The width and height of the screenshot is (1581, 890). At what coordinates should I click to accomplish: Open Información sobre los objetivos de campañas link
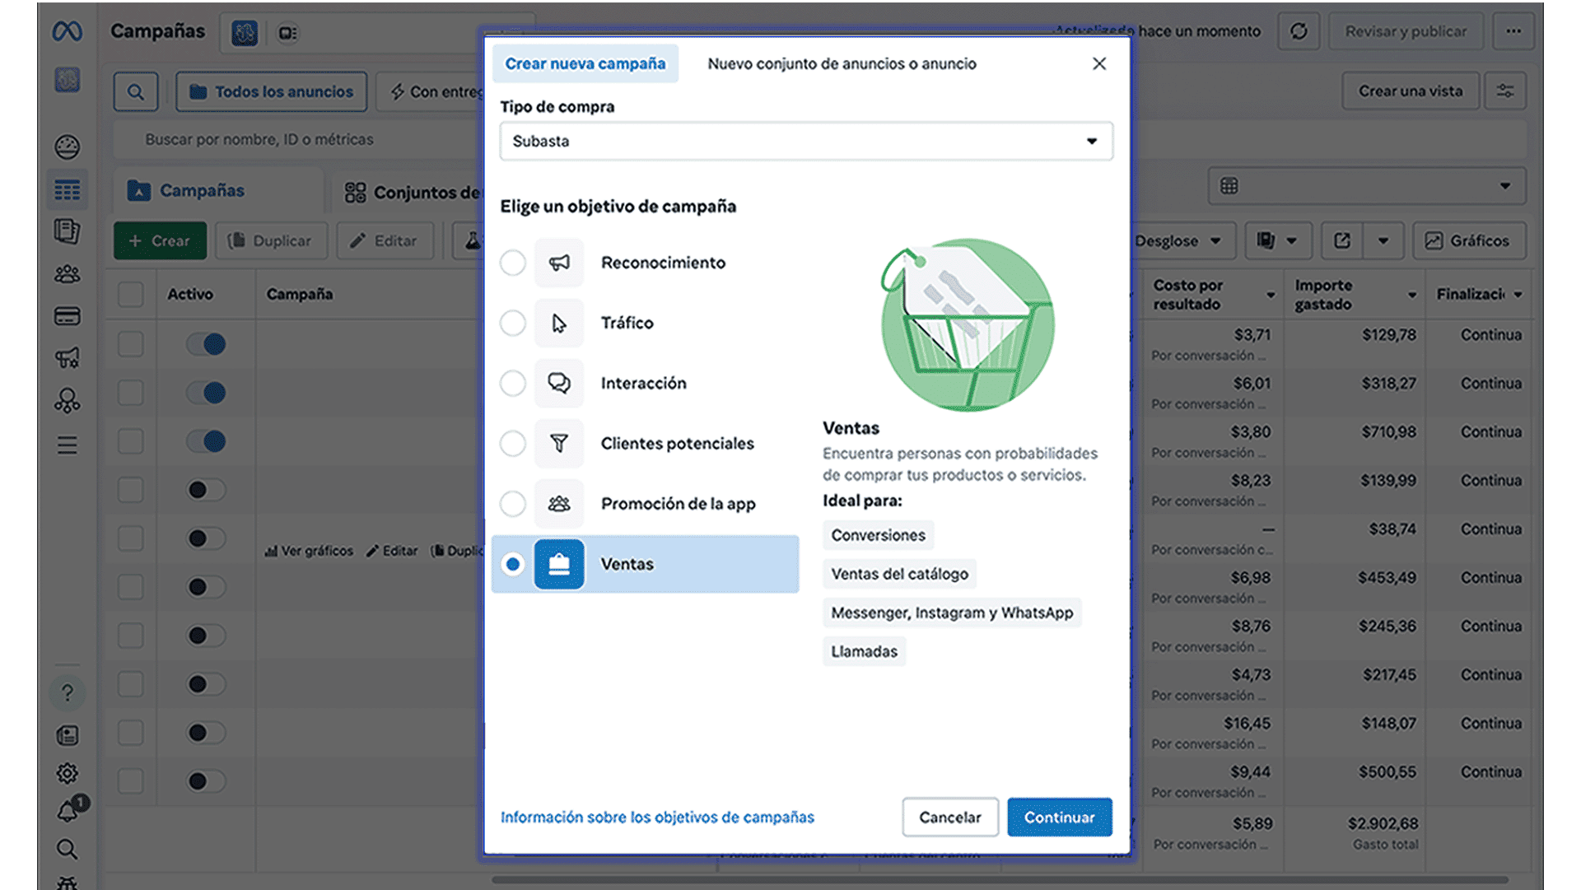[x=657, y=817]
